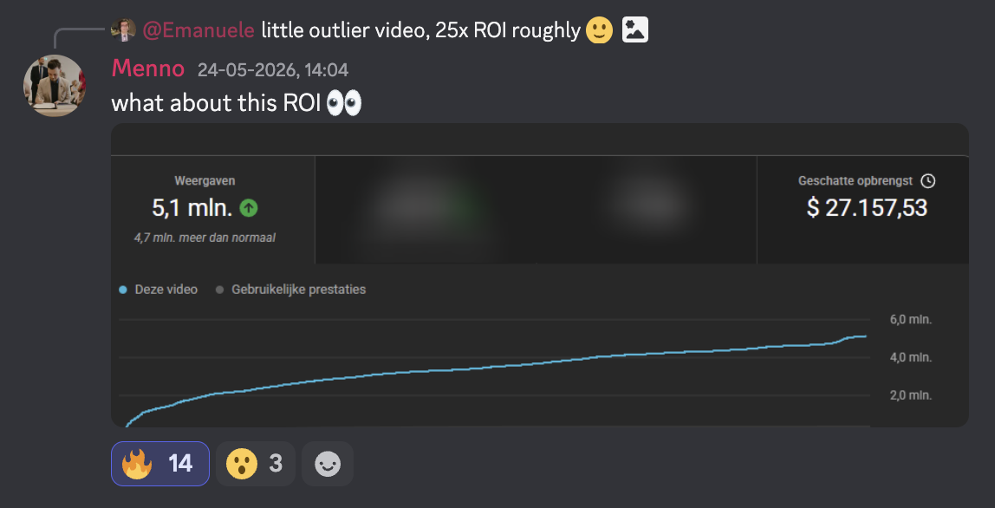The image size is (995, 508).
Task: Click the smiling emoji in the reply preview
Action: pyautogui.click(x=599, y=29)
